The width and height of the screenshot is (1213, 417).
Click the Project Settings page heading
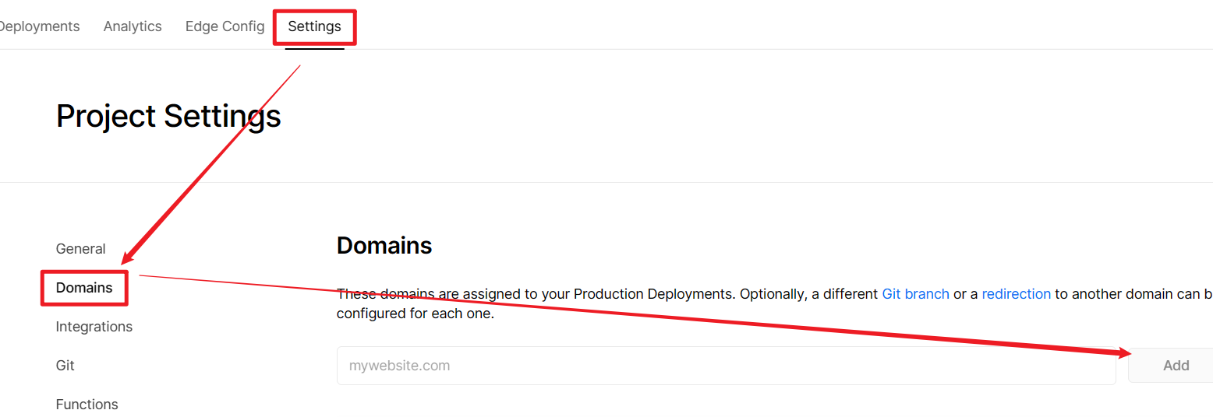168,117
